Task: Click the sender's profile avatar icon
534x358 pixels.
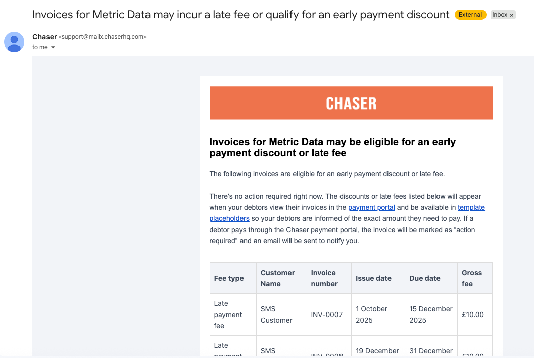Action: click(14, 42)
